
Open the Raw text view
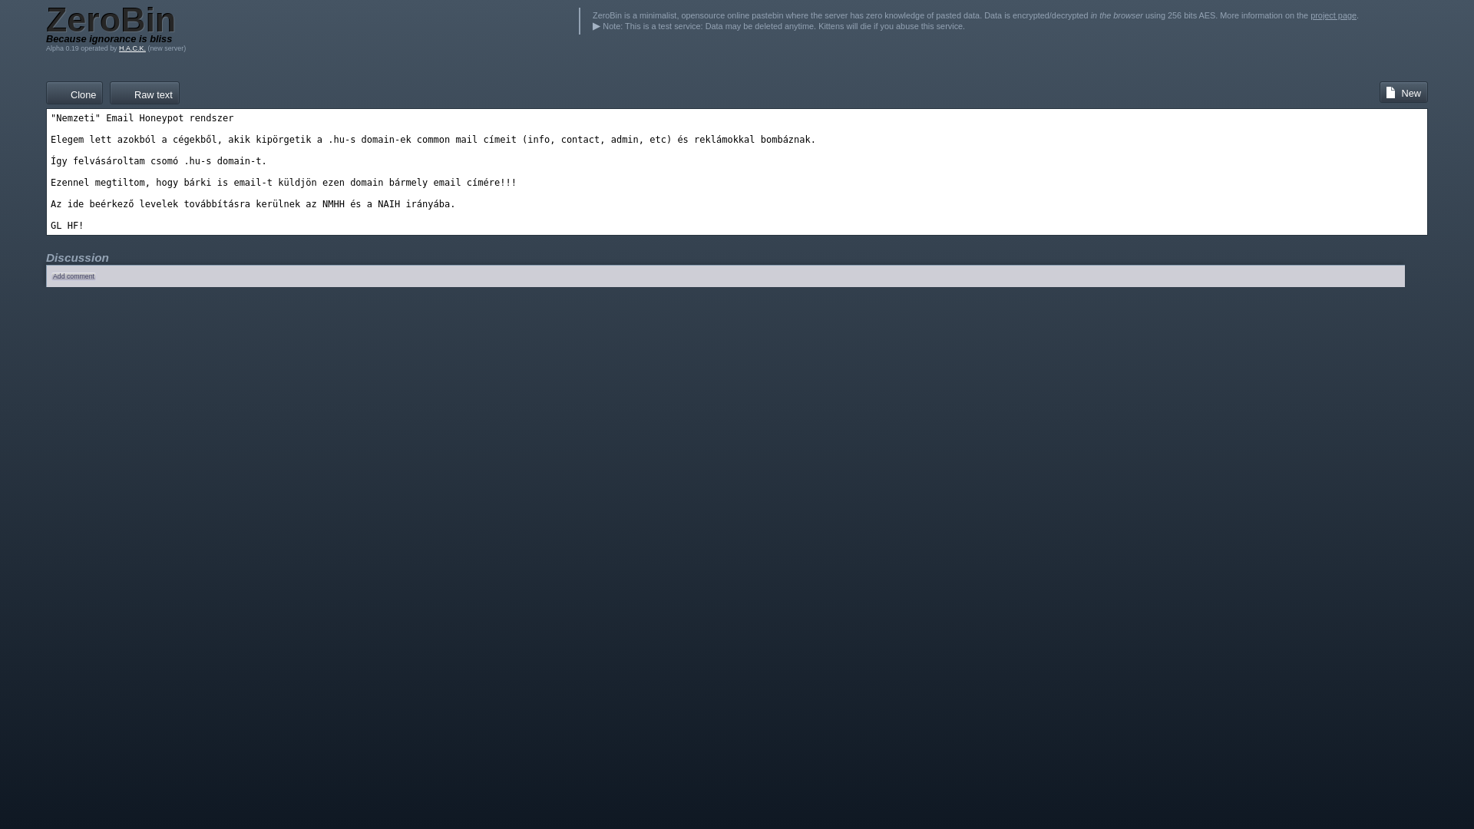144,94
